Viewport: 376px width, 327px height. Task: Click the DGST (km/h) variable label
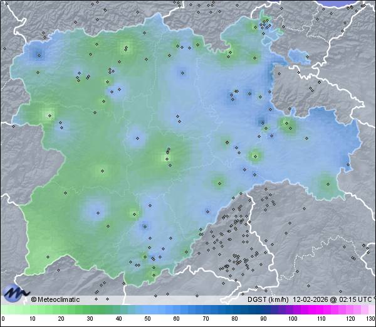tap(266, 299)
